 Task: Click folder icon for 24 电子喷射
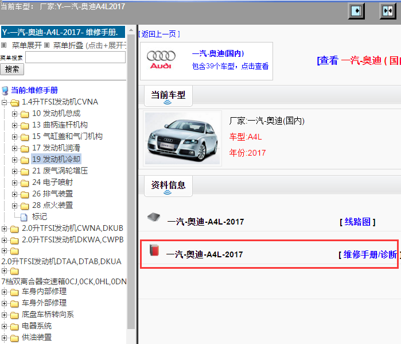[25, 183]
